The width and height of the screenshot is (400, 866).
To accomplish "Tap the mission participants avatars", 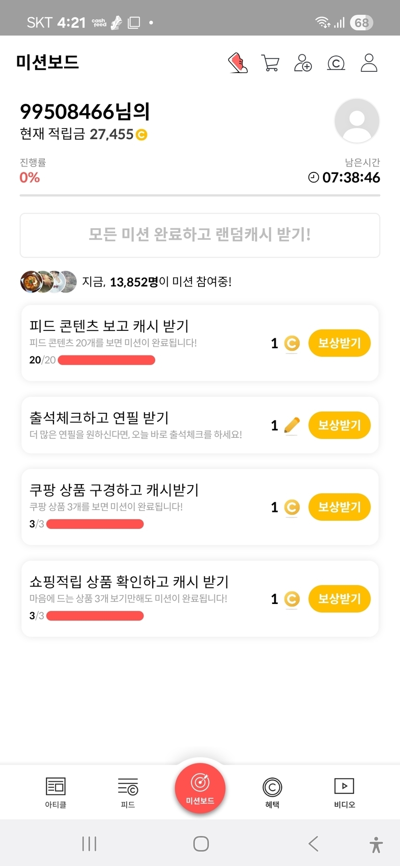I will tap(48, 282).
